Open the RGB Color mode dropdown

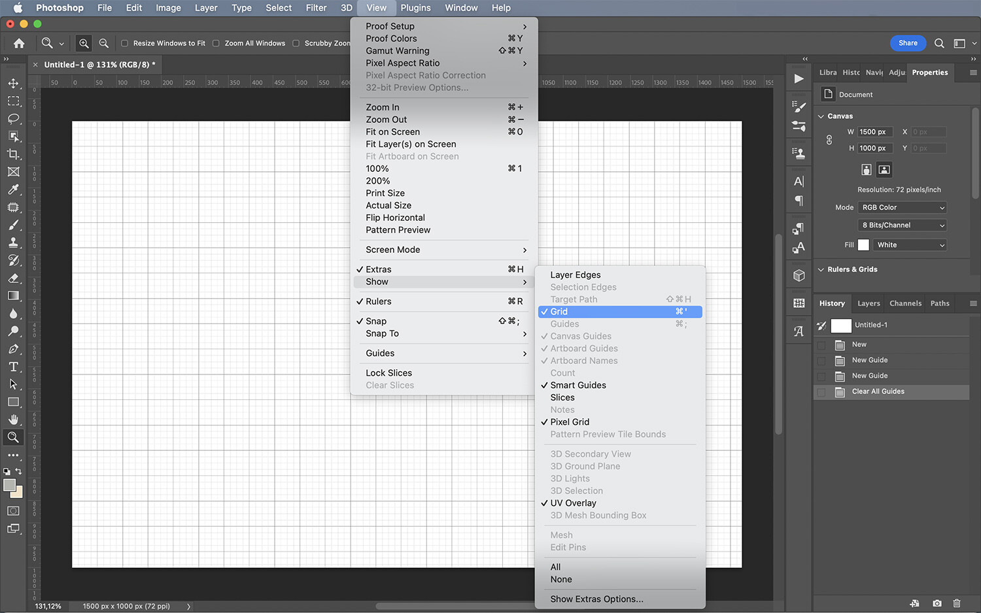(x=903, y=207)
